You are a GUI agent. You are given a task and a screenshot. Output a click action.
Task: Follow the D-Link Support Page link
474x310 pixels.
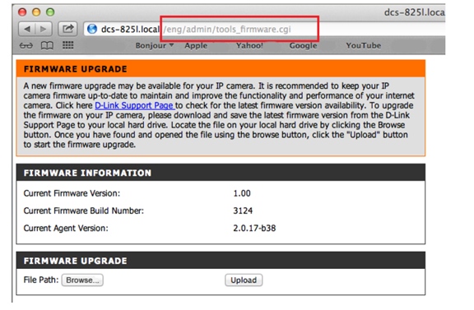[134, 105]
